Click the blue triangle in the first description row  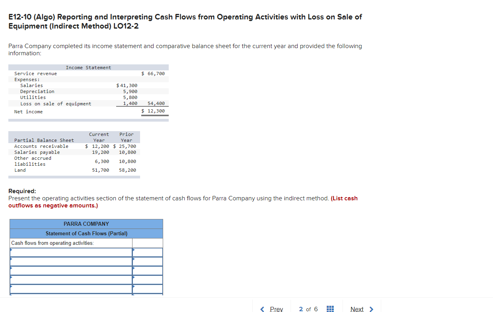(x=11, y=250)
